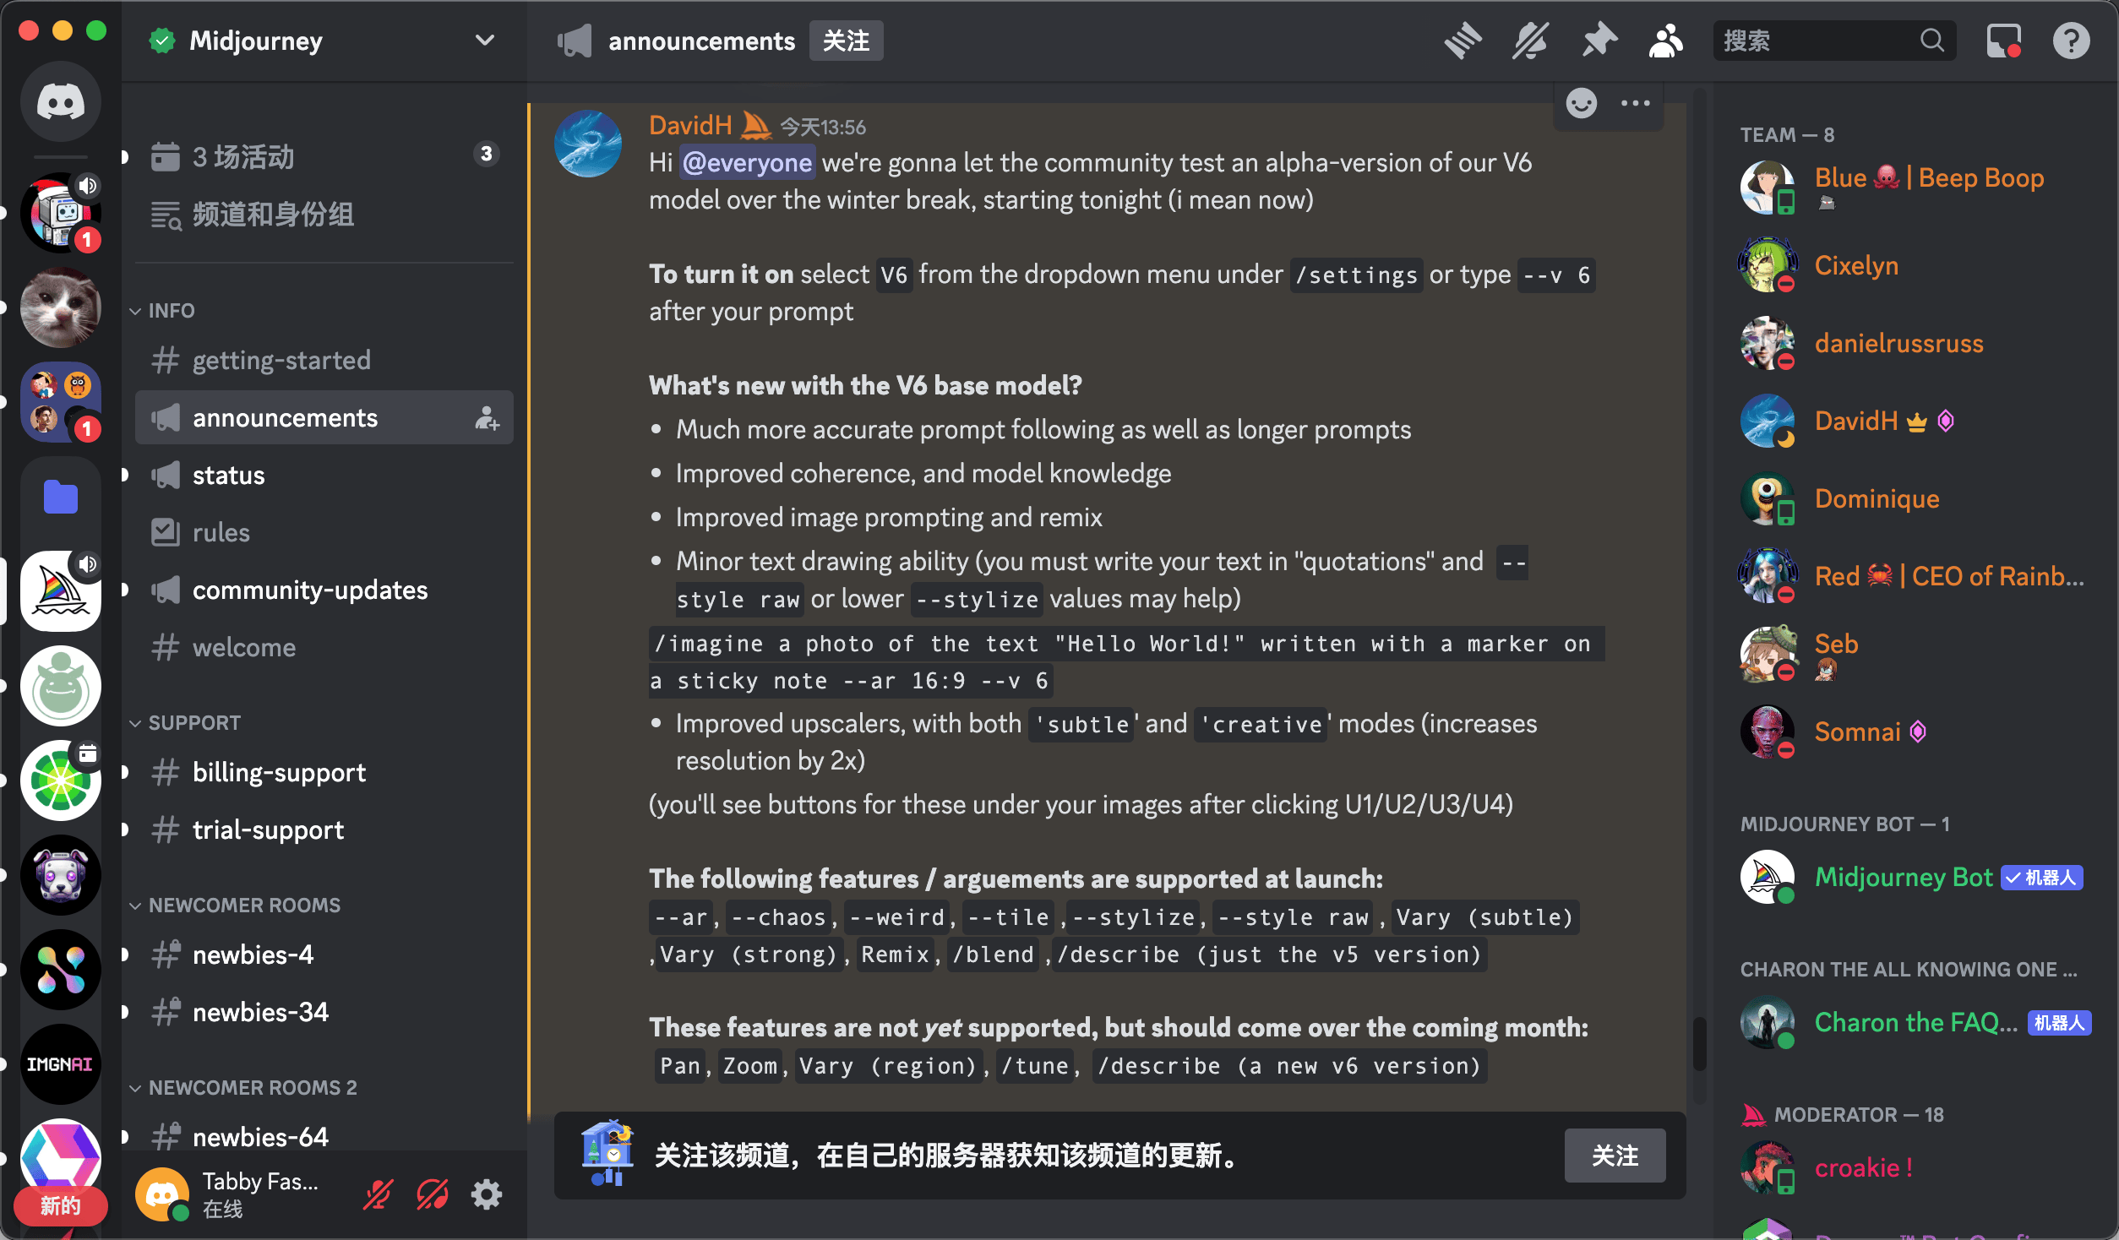
Task: Open the status channel
Action: point(324,476)
